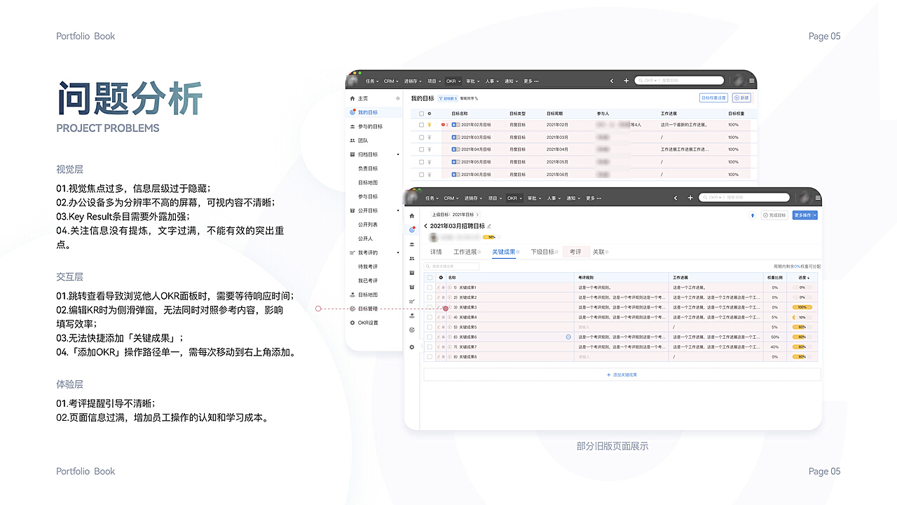
Task: Check the 关键成果5 row checkbox
Action: pyautogui.click(x=430, y=327)
